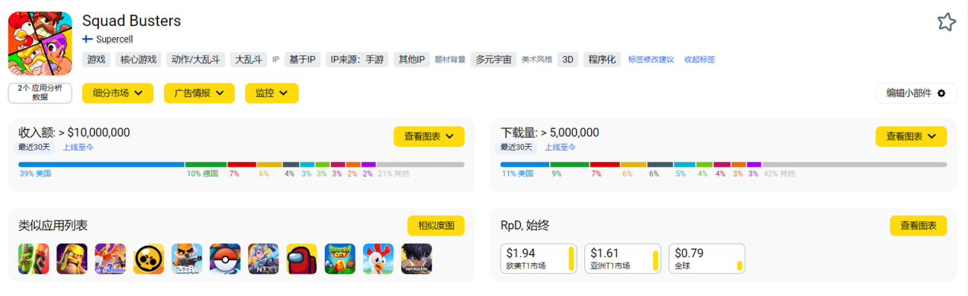The width and height of the screenshot is (968, 296).
Task: Click the Squad Busters app icon
Action: point(40,43)
